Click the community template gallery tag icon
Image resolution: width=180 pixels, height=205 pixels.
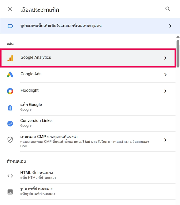coord(10,26)
